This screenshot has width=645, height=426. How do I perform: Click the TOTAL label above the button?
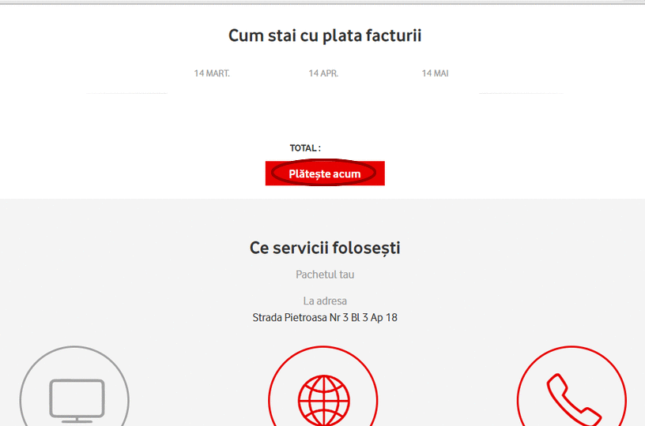pyautogui.click(x=305, y=148)
